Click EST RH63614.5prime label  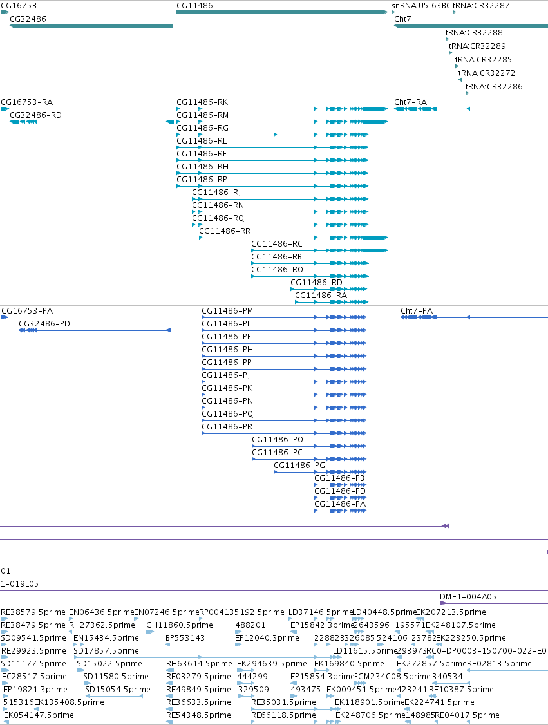pyautogui.click(x=200, y=664)
